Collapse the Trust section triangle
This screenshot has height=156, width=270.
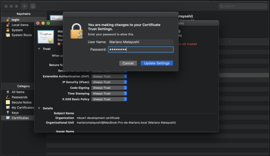pyautogui.click(x=39, y=49)
